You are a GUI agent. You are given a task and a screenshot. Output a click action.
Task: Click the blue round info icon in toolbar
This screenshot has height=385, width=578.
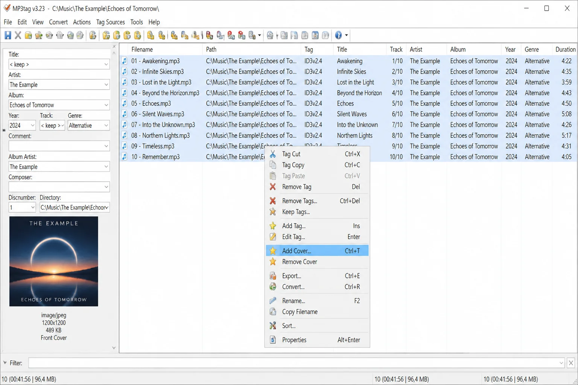tap(338, 35)
